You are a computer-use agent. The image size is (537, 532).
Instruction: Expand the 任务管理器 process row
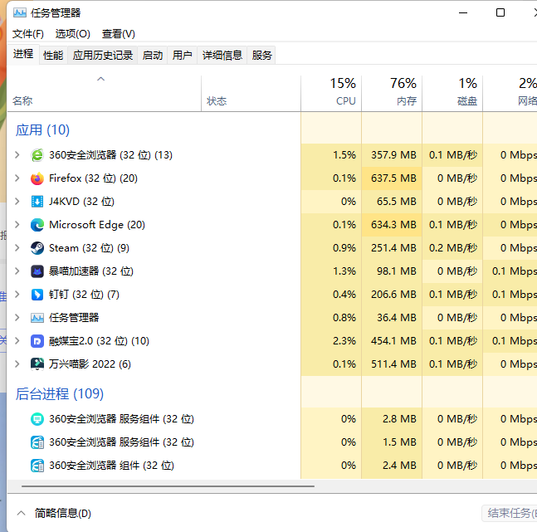click(17, 318)
